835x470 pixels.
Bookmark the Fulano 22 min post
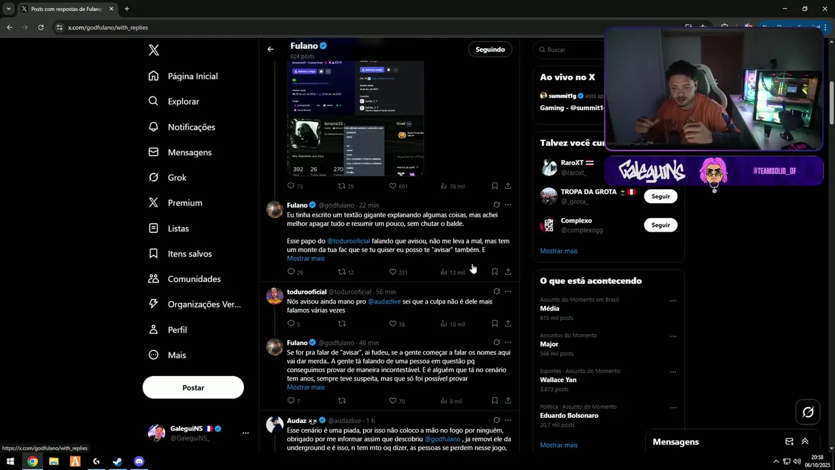point(494,272)
